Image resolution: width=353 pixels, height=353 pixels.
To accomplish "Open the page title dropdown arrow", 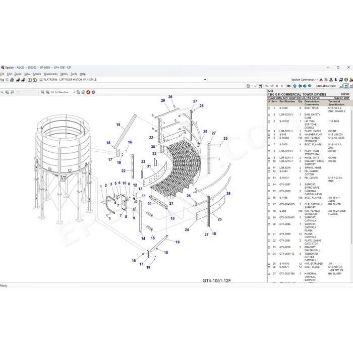I will [x=205, y=80].
